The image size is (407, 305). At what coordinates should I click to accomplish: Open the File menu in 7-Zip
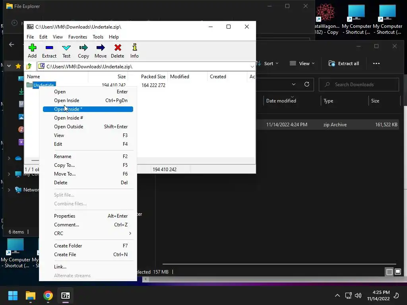click(30, 37)
